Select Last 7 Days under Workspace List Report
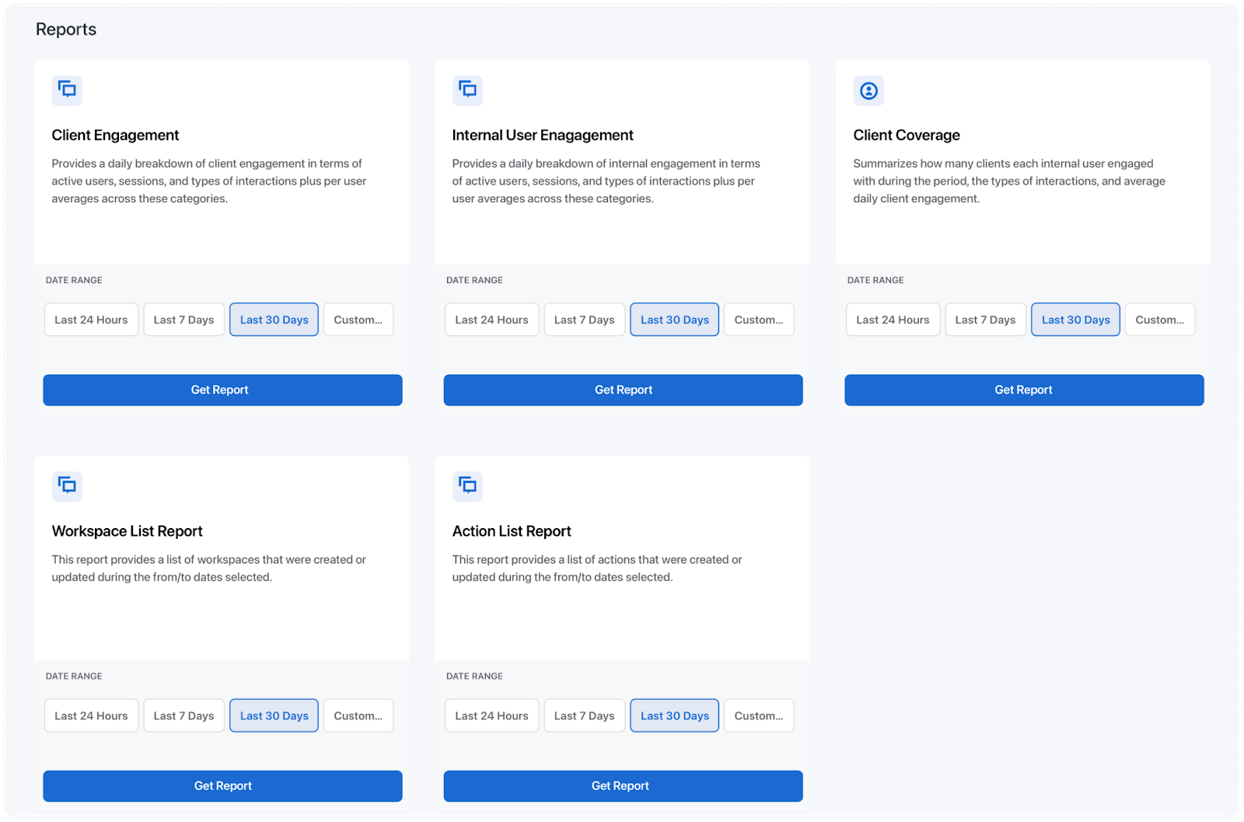 coord(183,715)
